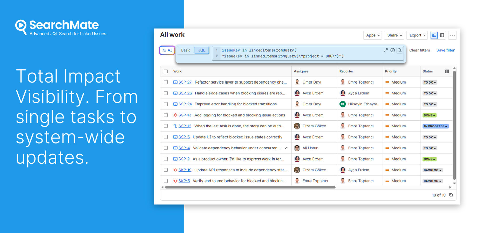Click the scroll down arrow
This screenshot has height=233, width=477.
click(454, 183)
